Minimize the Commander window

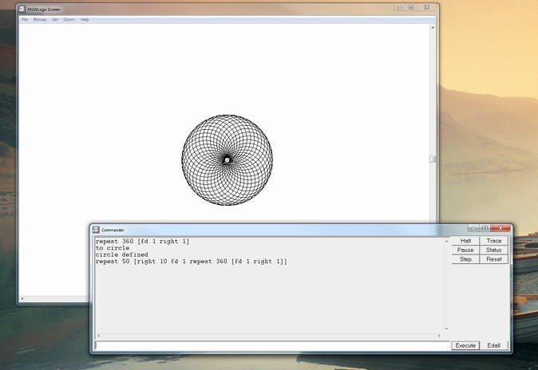473,228
